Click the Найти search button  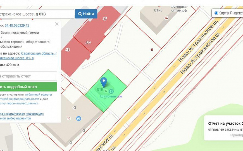(x=86, y=14)
